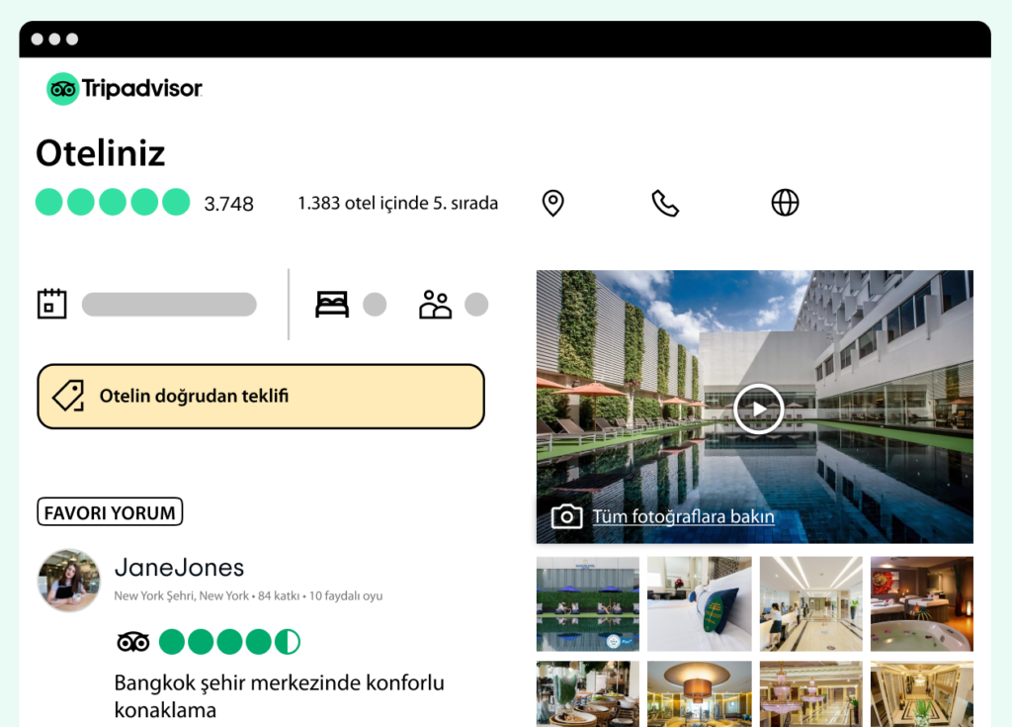Click the calendar date icon
The image size is (1012, 727).
pos(51,304)
